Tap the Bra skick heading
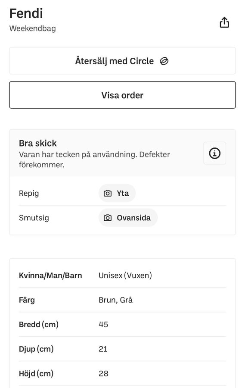The width and height of the screenshot is (245, 388). [x=38, y=143]
